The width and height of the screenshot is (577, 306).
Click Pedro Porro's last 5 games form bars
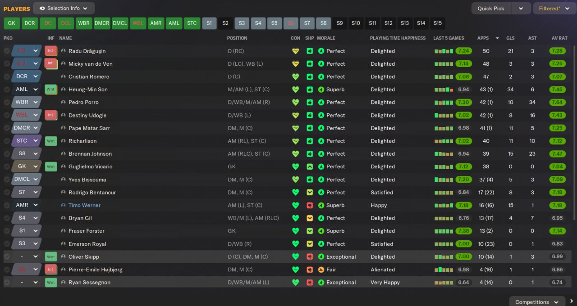click(x=444, y=103)
